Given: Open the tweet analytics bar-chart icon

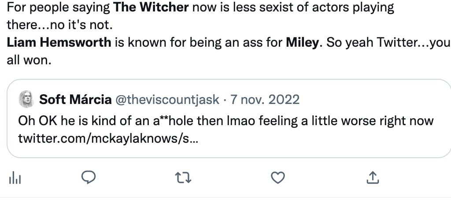Looking at the screenshot, I should (x=16, y=178).
